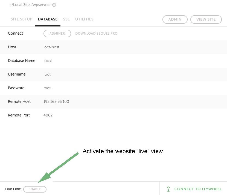Click the ~/Local Sites/wpserveur path text

coord(30,5)
